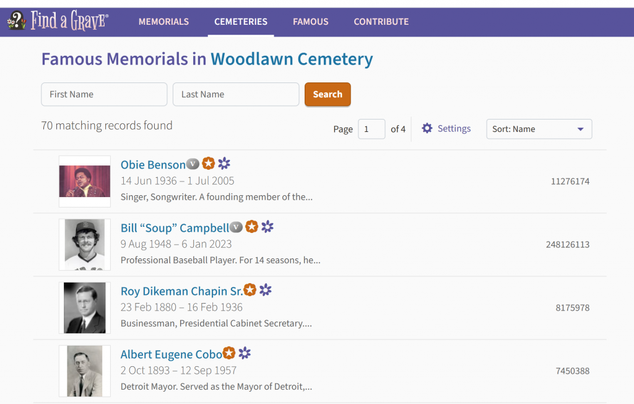Image resolution: width=634 pixels, height=404 pixels.
Task: Open Obie Benson's memorial link
Action: pos(153,165)
